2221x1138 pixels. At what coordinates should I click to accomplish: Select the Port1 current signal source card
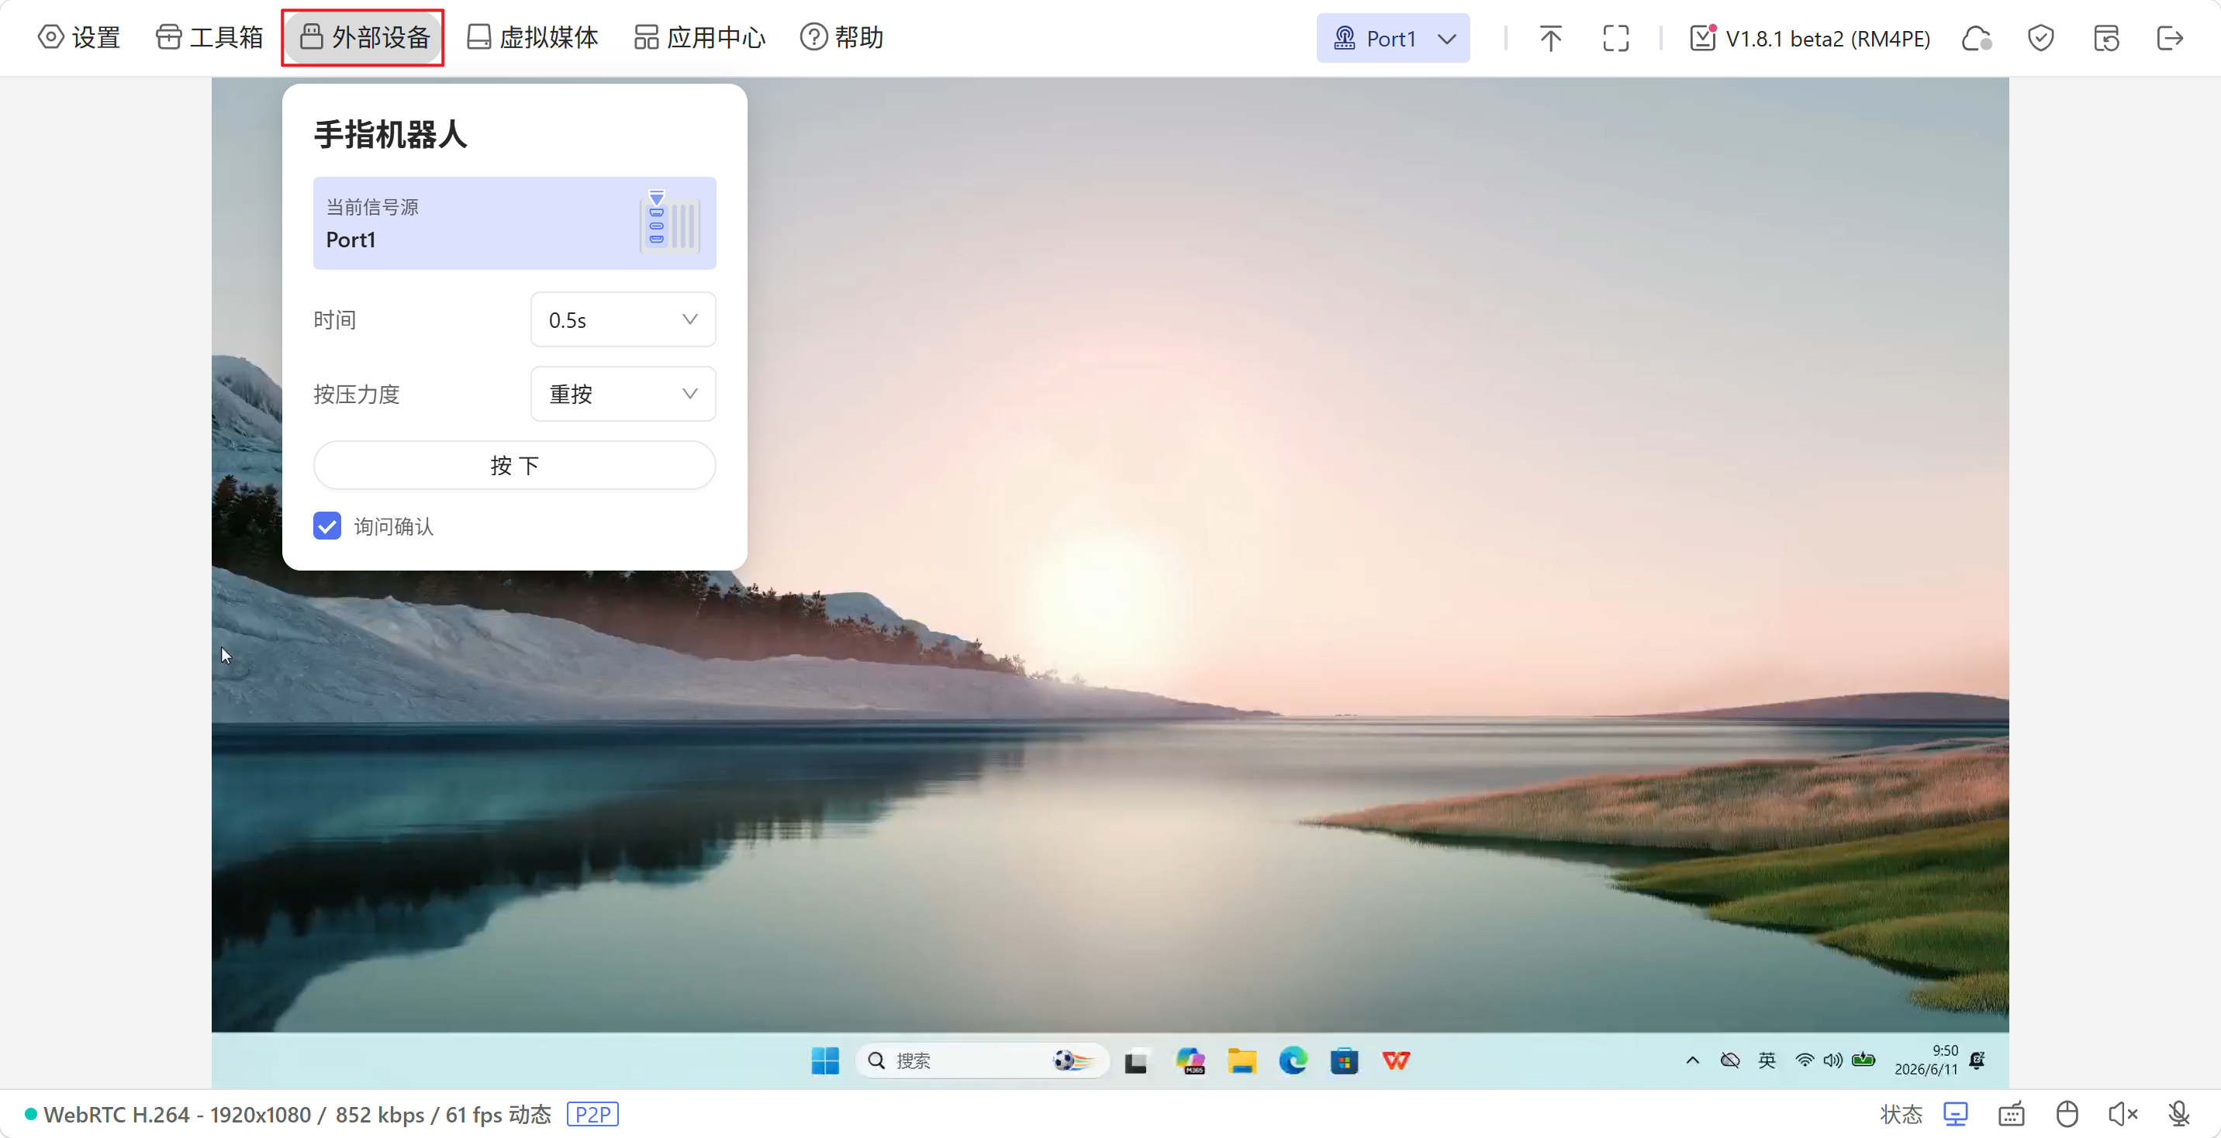pos(514,223)
